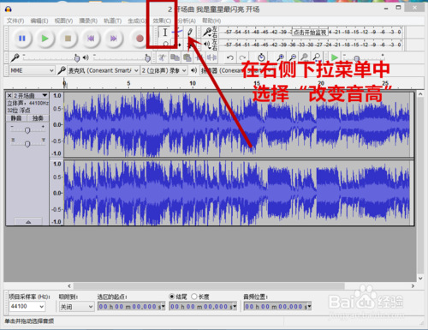Screen dimensions: 428x330
Task: Click the vertical scrollbar up arrow
Action: (420, 93)
